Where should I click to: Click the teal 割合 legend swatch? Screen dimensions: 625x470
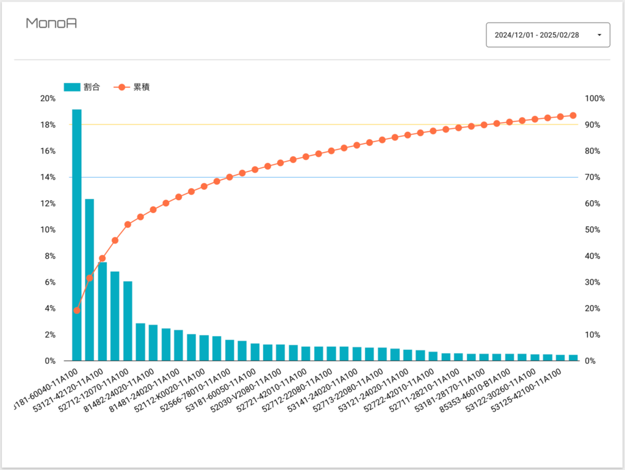click(x=72, y=87)
